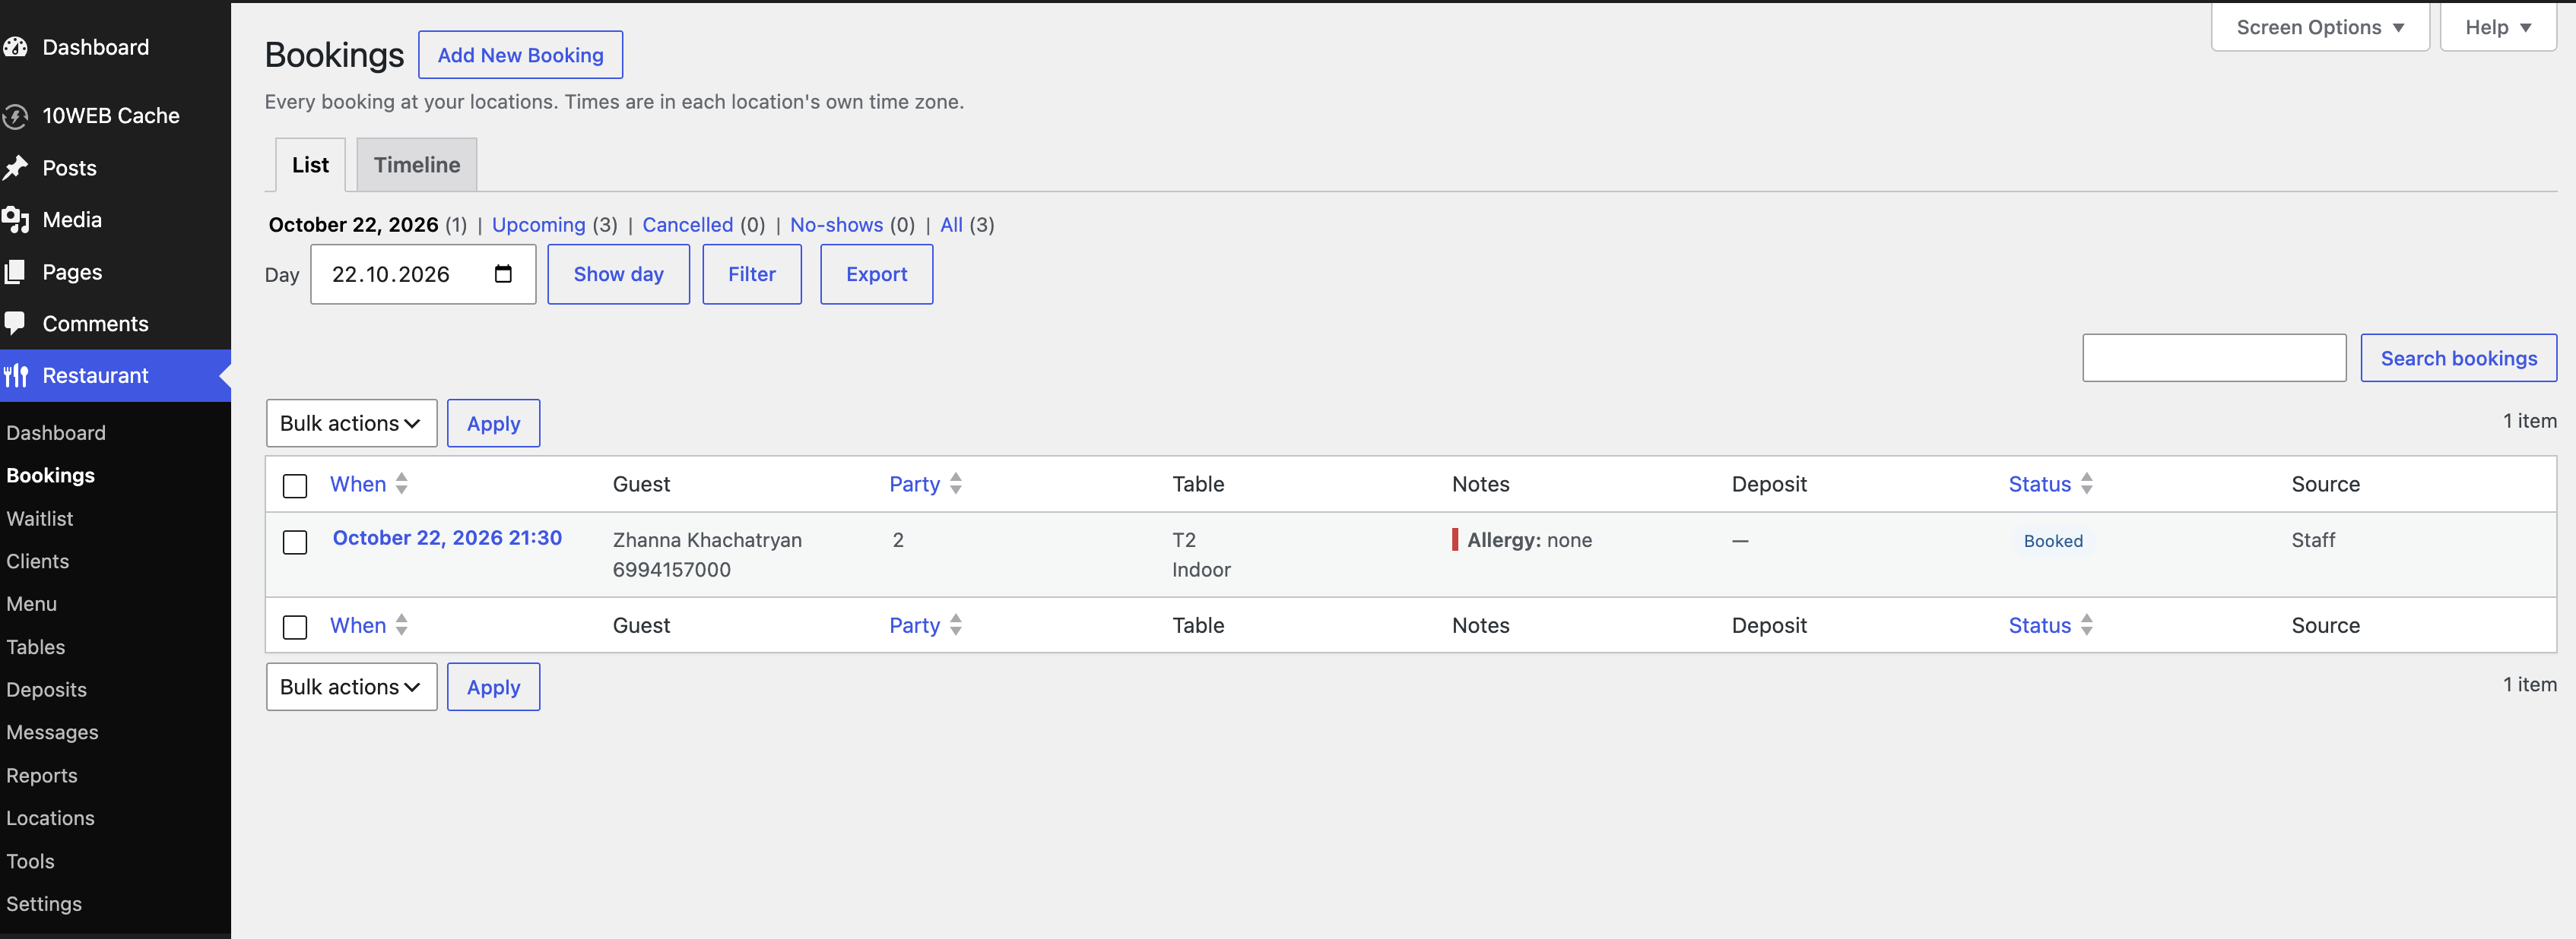
Task: Click the Pages icon in sidebar
Action: 15,272
